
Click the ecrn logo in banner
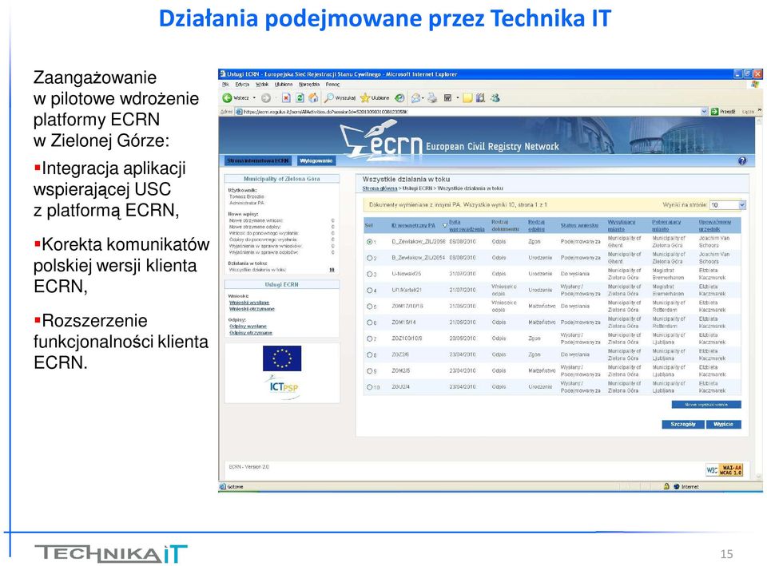pos(381,139)
